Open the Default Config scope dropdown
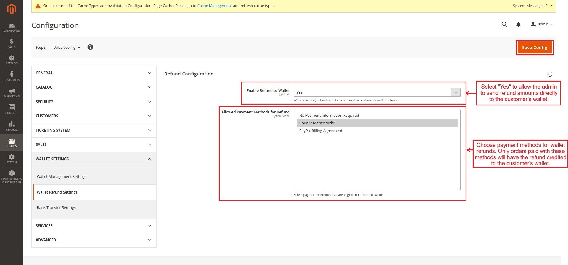The height and width of the screenshot is (265, 568). tap(67, 48)
